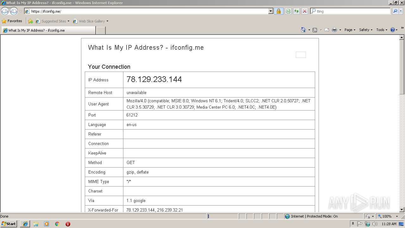Open the Suggested Sites link
The width and height of the screenshot is (405, 228).
point(52,21)
